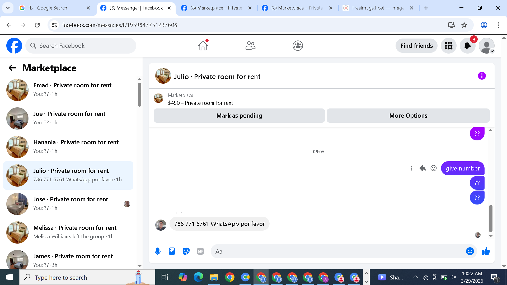
Task: Switch to the first Marketplace – Private tab
Action: click(216, 8)
